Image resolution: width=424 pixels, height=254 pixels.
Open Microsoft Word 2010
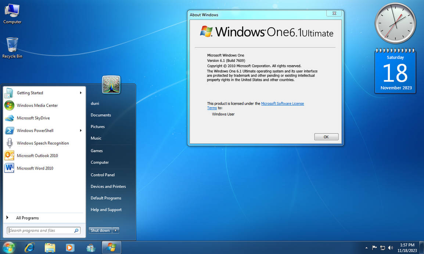tap(44, 168)
